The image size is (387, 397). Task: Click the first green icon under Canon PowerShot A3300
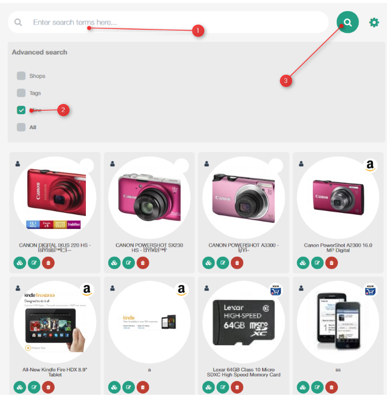[x=209, y=263]
